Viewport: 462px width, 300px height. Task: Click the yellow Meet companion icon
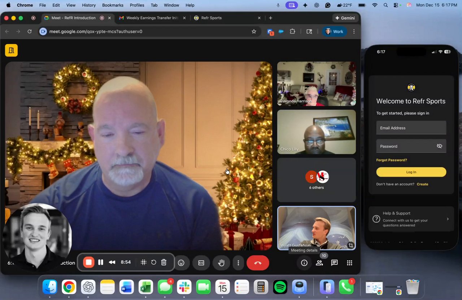[11, 50]
